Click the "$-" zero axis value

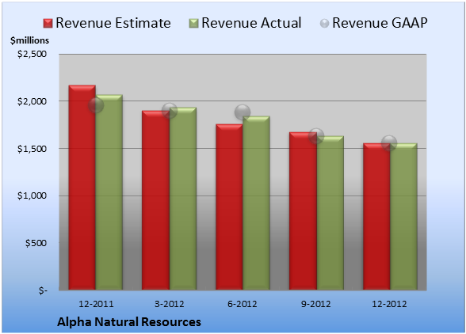[x=43, y=290]
